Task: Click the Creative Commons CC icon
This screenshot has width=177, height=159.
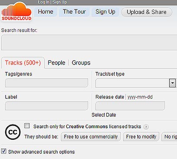Action: [13, 132]
